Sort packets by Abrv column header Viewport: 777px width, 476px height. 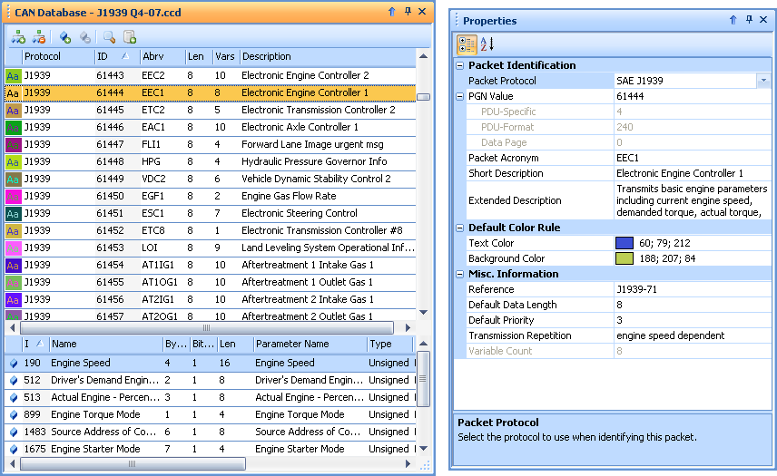pyautogui.click(x=162, y=56)
